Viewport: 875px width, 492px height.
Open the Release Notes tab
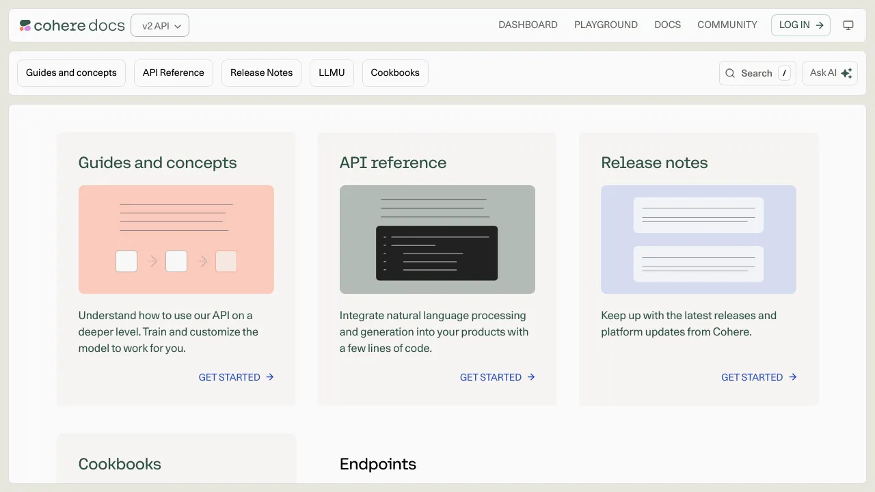(261, 73)
